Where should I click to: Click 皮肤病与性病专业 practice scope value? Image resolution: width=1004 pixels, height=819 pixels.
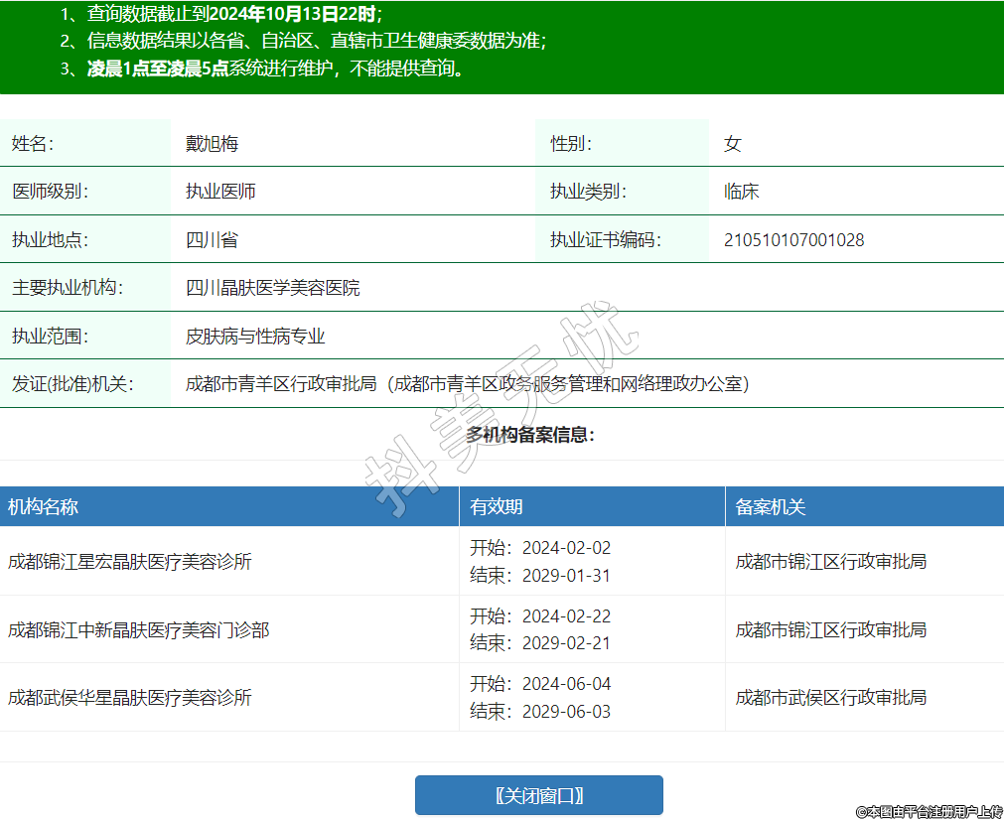pos(255,337)
